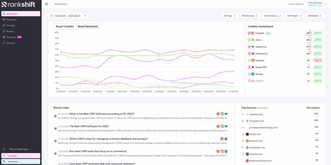The height and width of the screenshot is (165, 331).
Task: Switch to the Brand Sentiment tab
Action: coord(88,26)
